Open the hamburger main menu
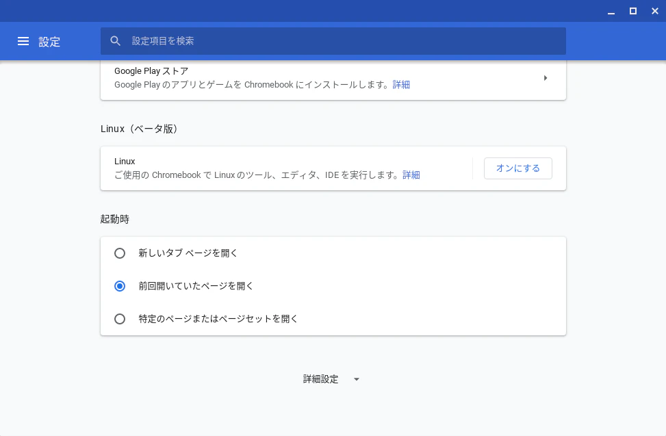This screenshot has width=666, height=436. [23, 41]
